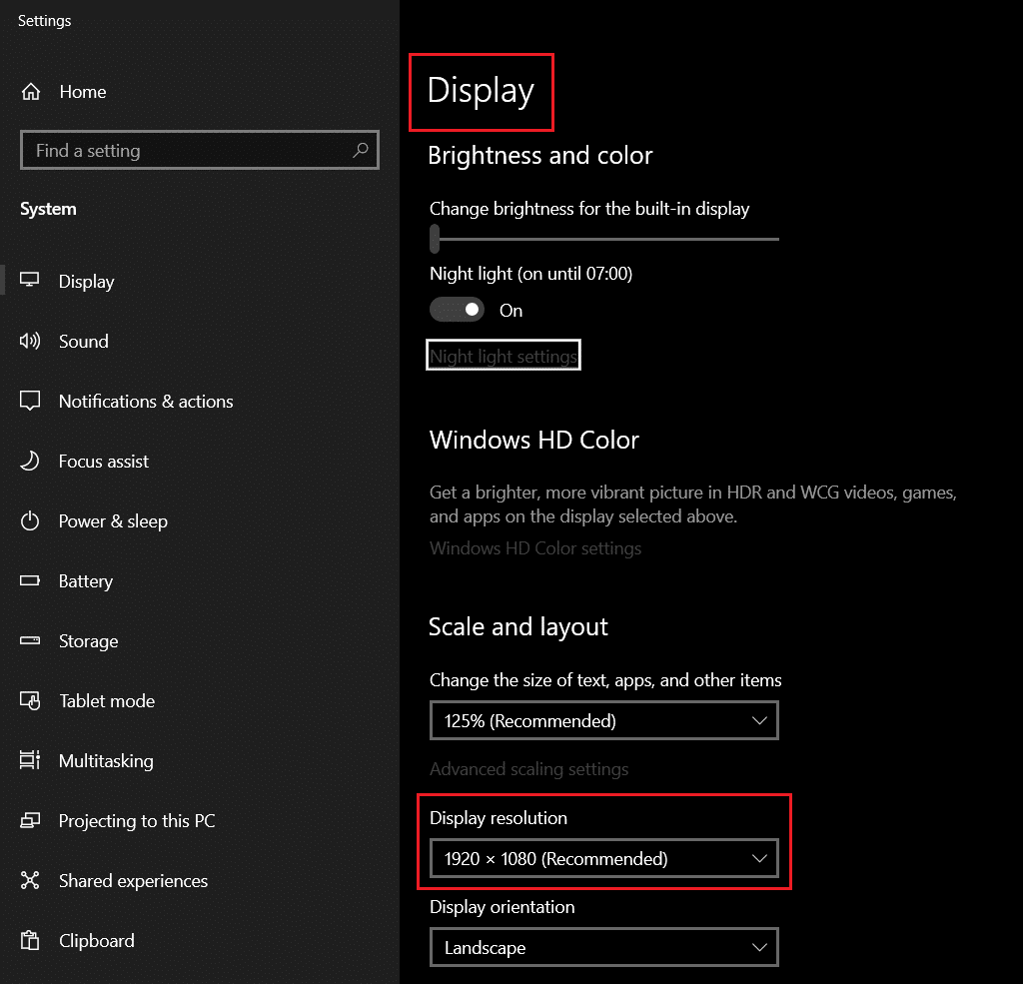
Task: Open the Power & sleep icon
Action: pos(30,521)
